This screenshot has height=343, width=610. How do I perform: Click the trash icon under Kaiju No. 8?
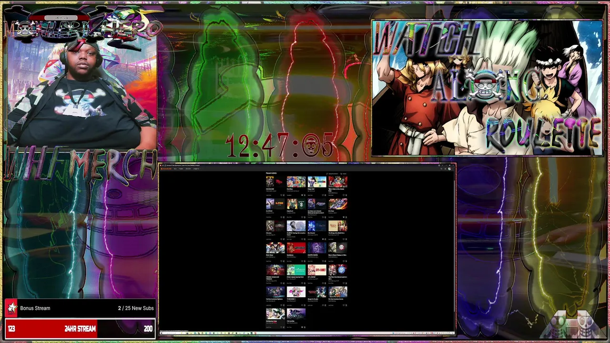(x=305, y=217)
